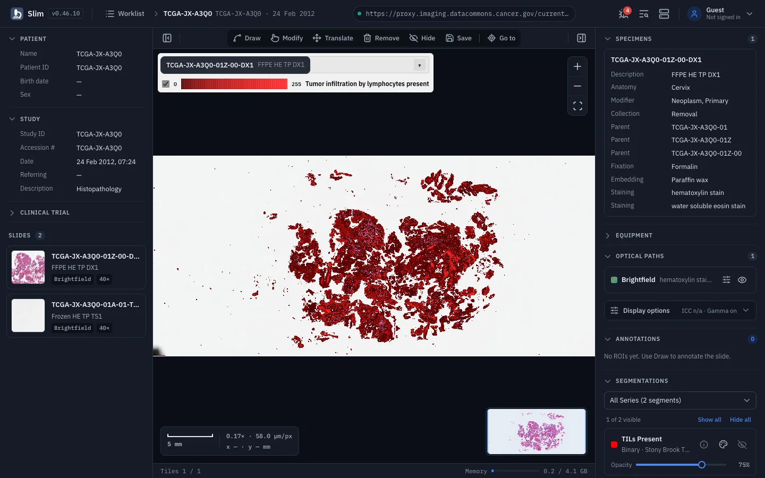Toggle the right sidebar panel icon
Screen dimensions: 765x478
pyautogui.click(x=581, y=38)
